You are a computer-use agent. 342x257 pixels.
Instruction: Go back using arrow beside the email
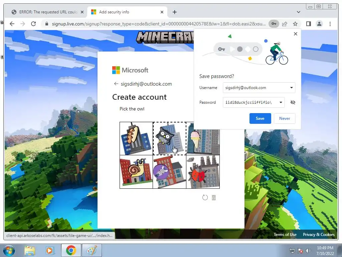click(116, 84)
